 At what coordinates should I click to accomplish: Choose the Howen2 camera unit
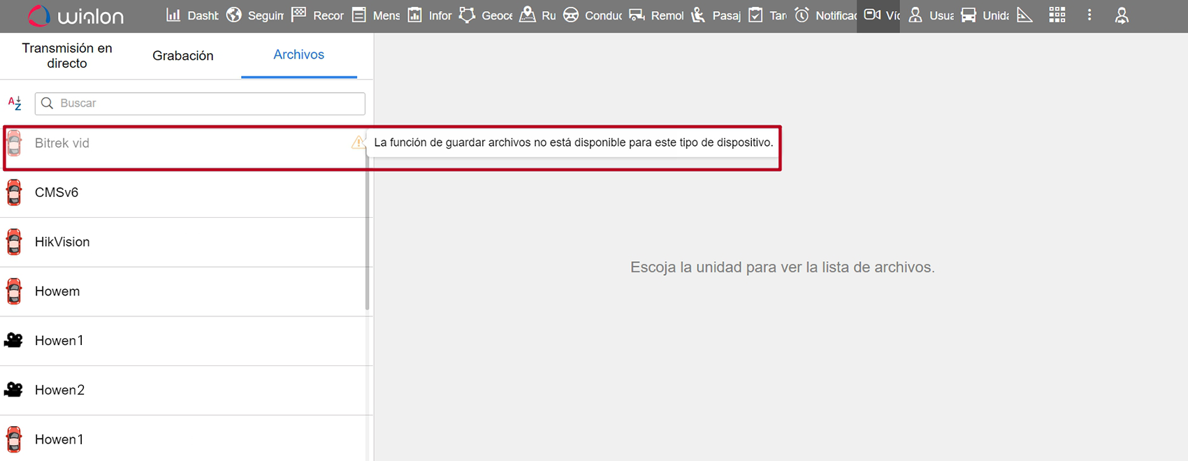[x=59, y=390]
